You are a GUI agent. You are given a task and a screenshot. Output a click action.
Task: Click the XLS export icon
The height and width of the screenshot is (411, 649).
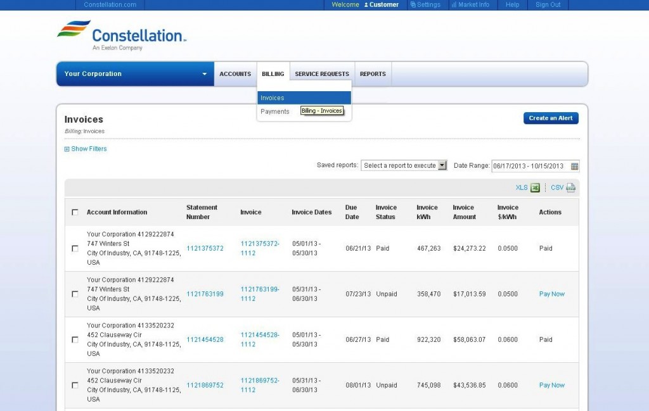click(x=535, y=187)
